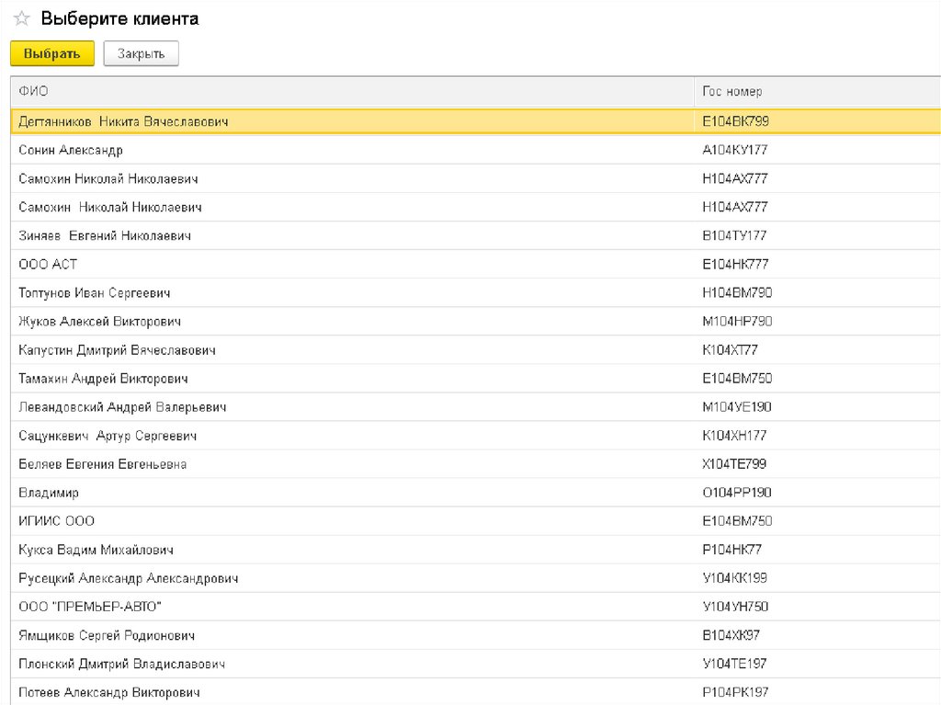941x705 pixels.
Task: Select Кукса Вадим Михайлович
Action: click(96, 550)
